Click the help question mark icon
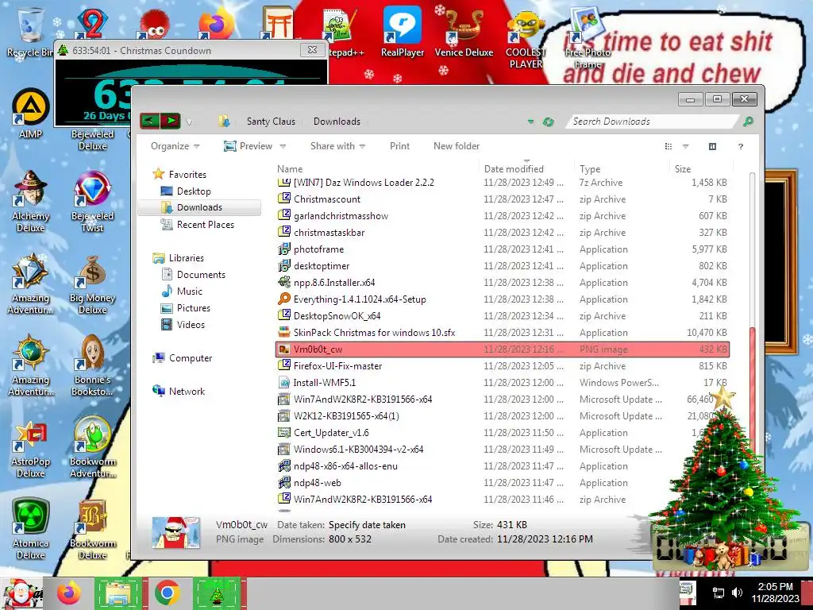 pos(741,146)
